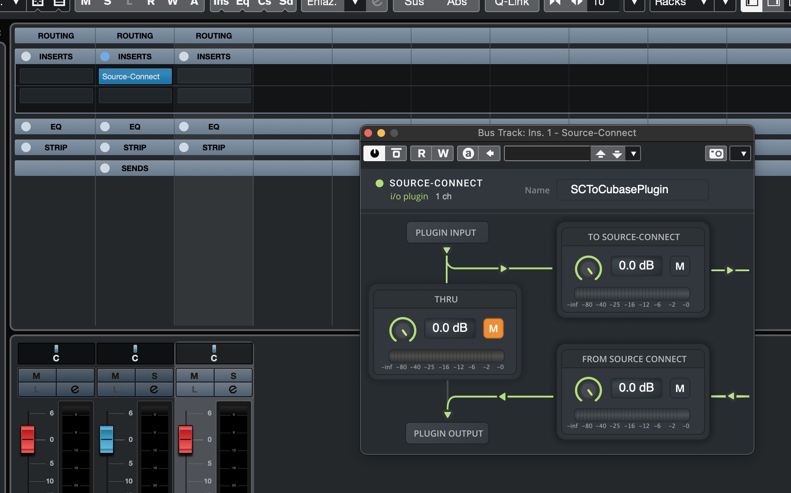The image size is (791, 493).
Task: Click the Q-Link button in toolbar
Action: click(x=512, y=3)
